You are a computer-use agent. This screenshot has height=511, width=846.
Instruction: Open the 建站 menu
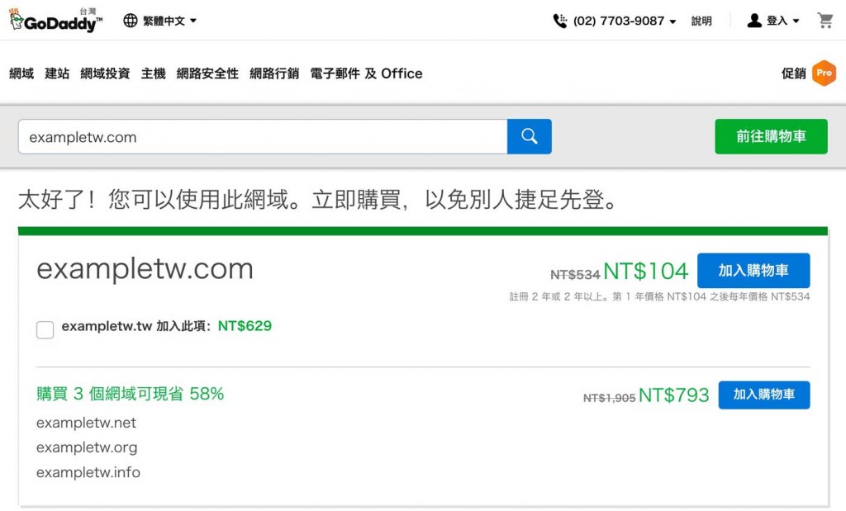57,73
